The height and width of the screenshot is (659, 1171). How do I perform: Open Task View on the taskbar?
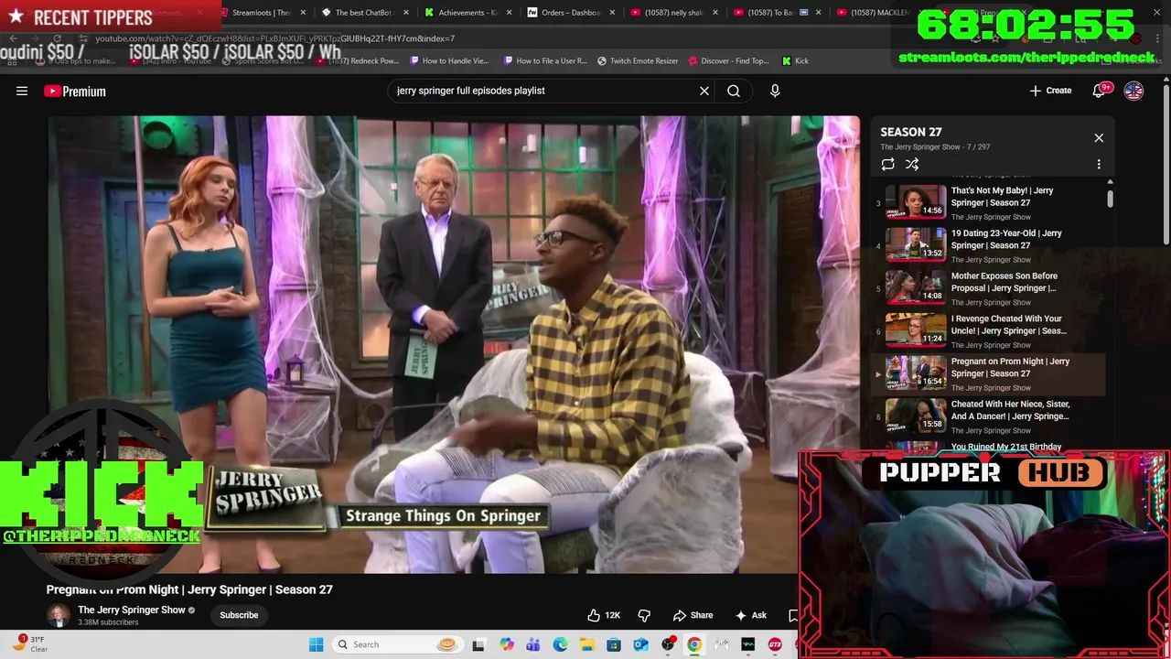tap(478, 644)
